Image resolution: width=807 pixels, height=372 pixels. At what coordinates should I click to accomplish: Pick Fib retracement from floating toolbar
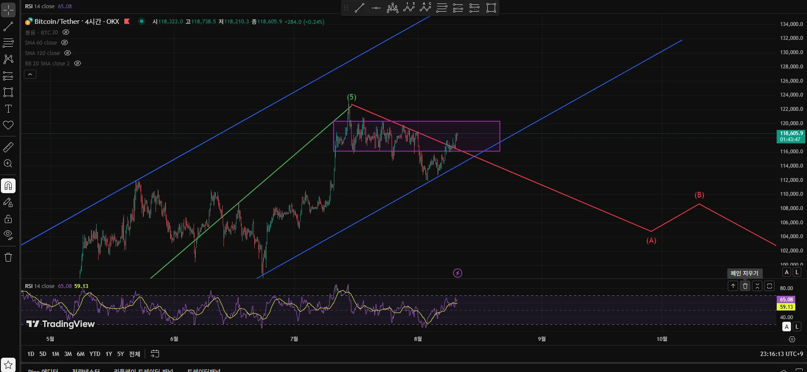pyautogui.click(x=442, y=8)
